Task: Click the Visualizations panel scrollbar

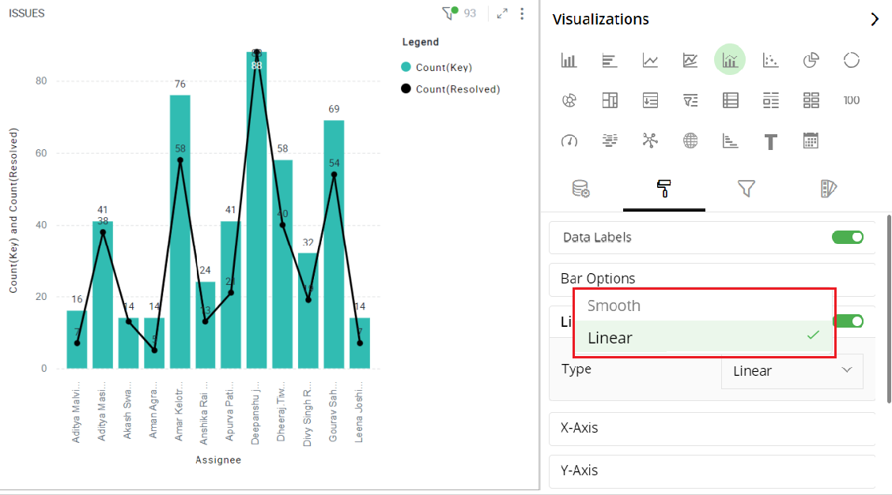Action: 889,309
